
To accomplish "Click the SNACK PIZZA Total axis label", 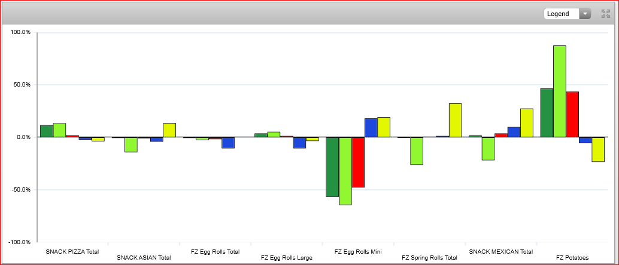I will pyautogui.click(x=72, y=252).
